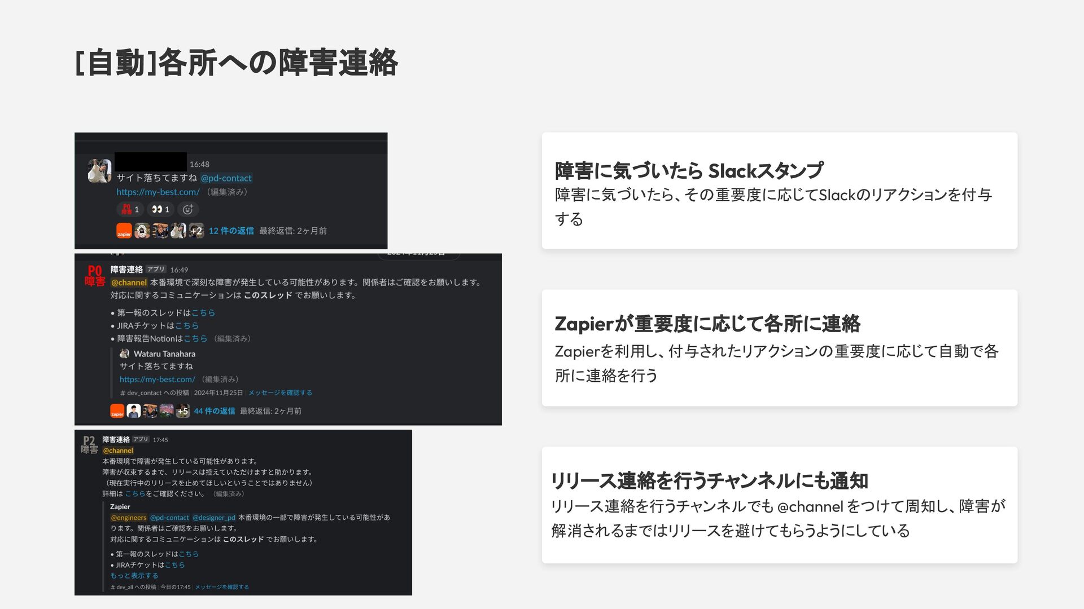Click もっと表示する to expand the quoted message
This screenshot has width=1084, height=609.
coord(134,576)
